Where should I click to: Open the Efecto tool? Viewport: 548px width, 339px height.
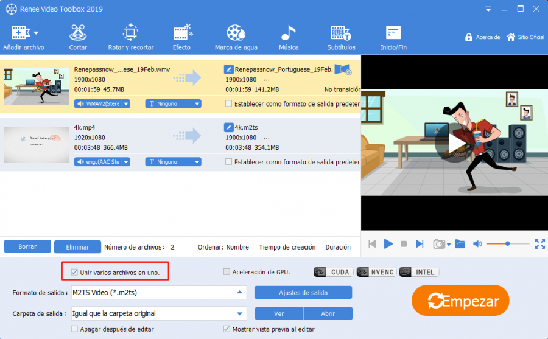(181, 38)
